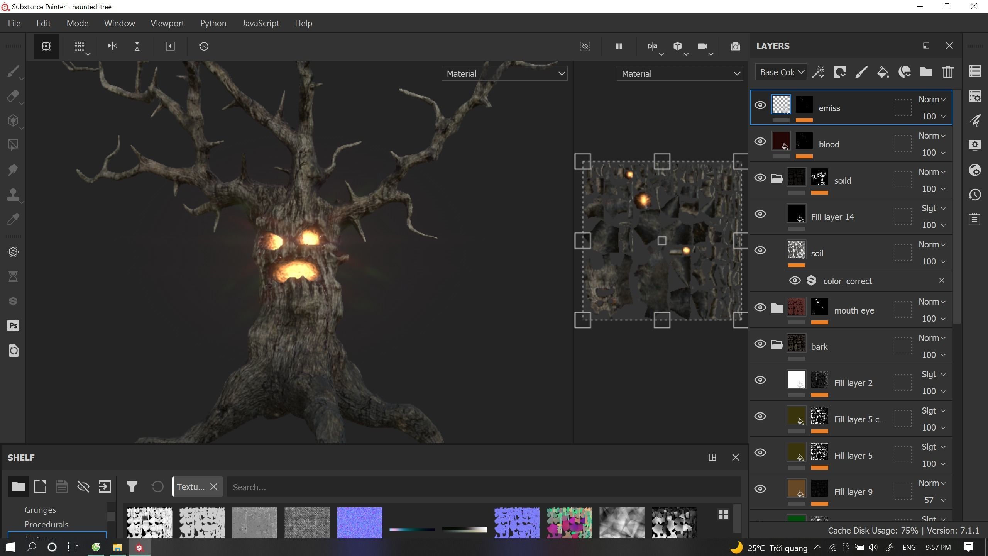The width and height of the screenshot is (988, 556).
Task: Hide the soild folder
Action: [760, 178]
